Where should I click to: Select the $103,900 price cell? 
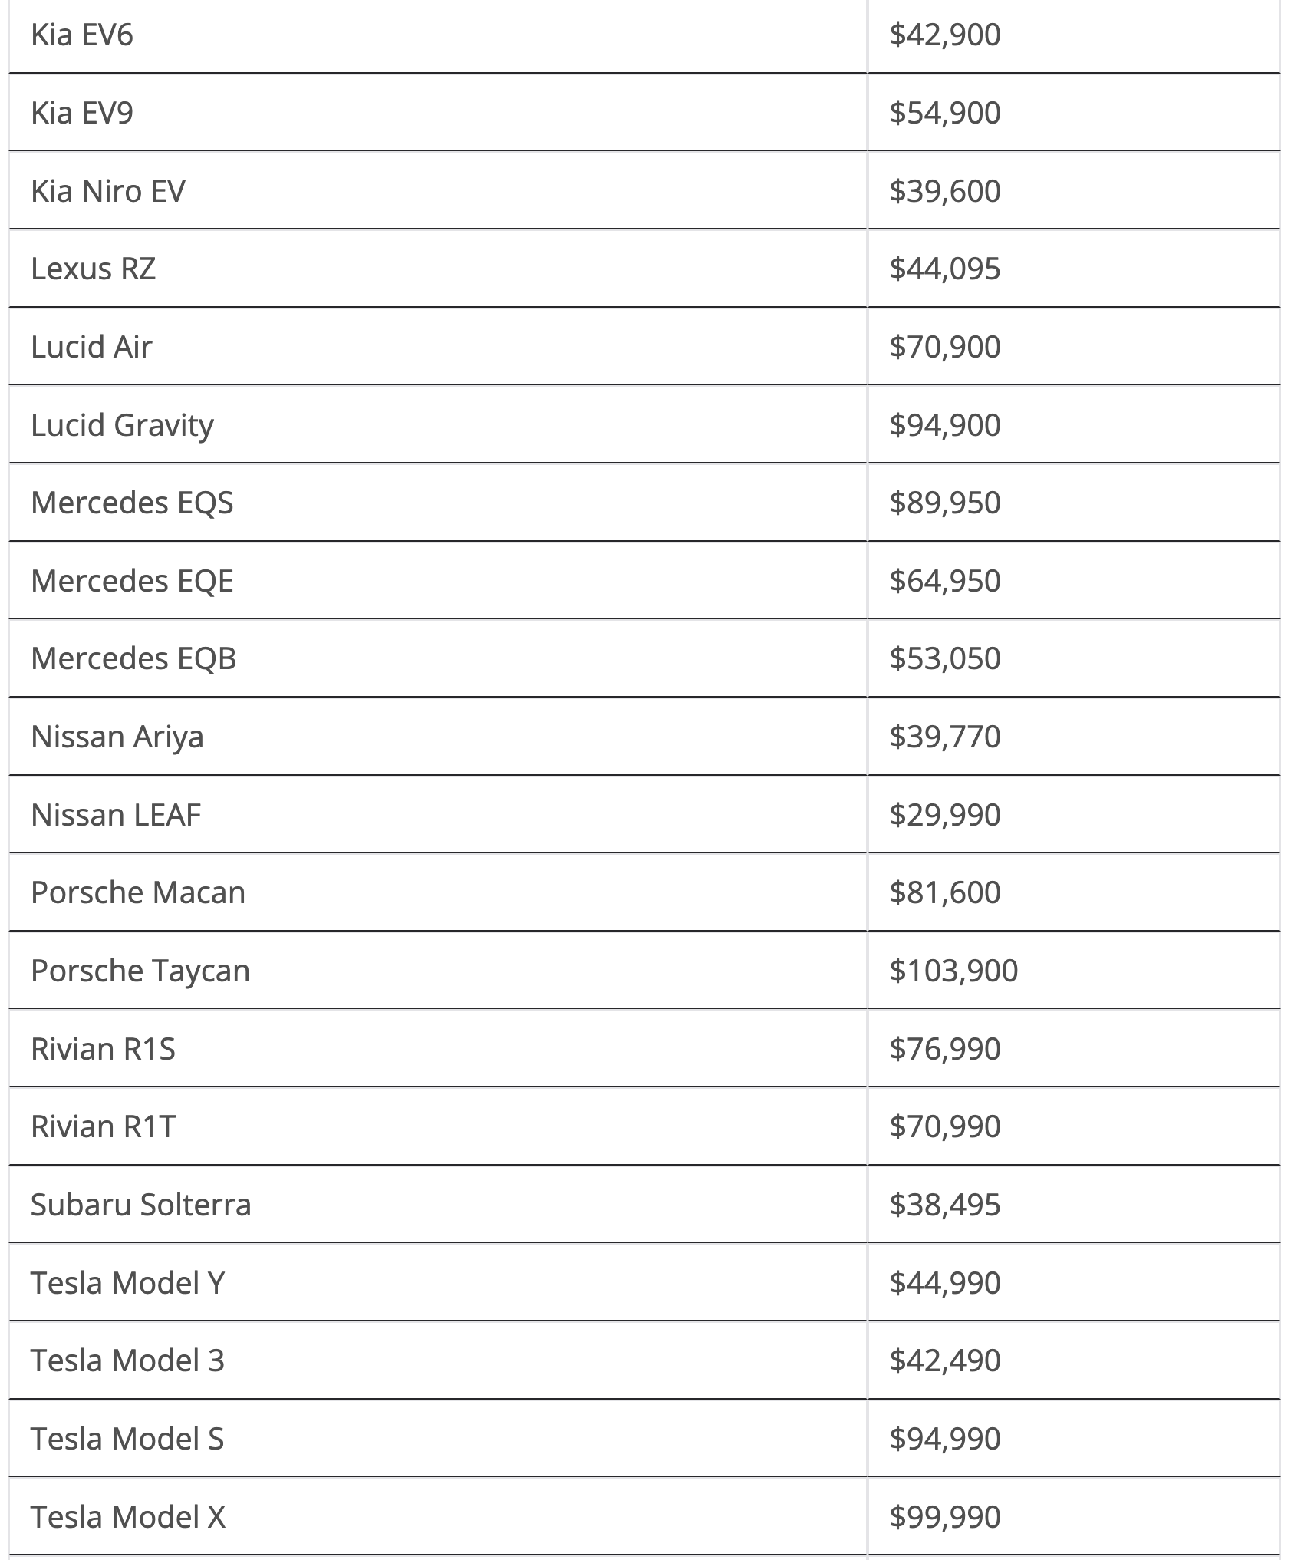pos(953,971)
